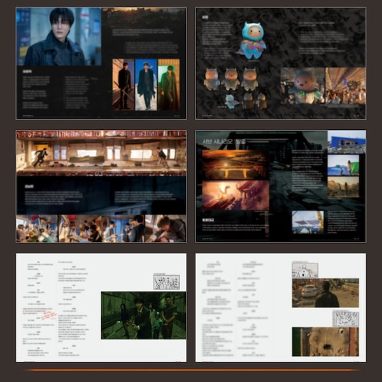382x382 pixels.
Task: Open the portrait of man in leather jacket
Action: pos(59,36)
